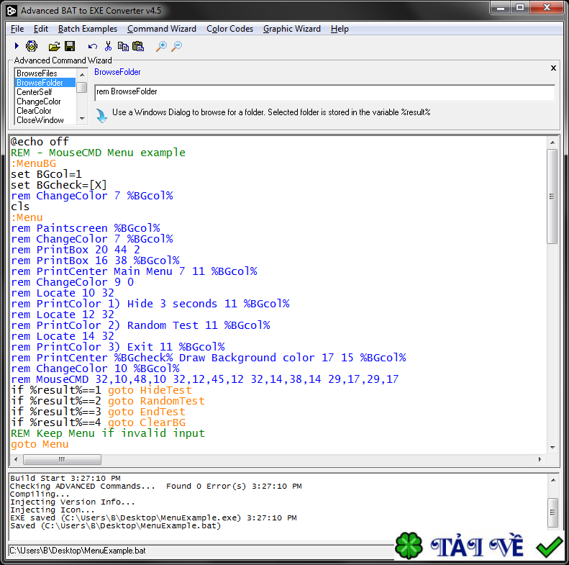Click the Paste clipboard icon
The image size is (569, 565).
(138, 46)
